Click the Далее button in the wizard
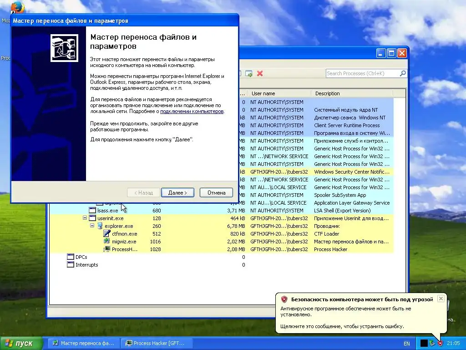 coord(178,193)
